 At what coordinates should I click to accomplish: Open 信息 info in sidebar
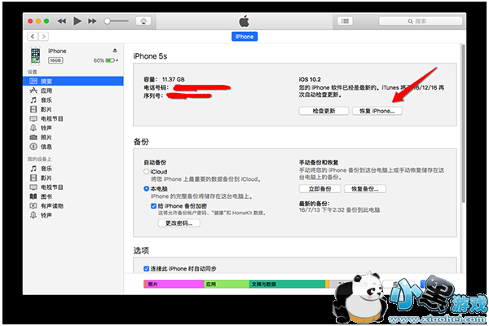[73, 147]
